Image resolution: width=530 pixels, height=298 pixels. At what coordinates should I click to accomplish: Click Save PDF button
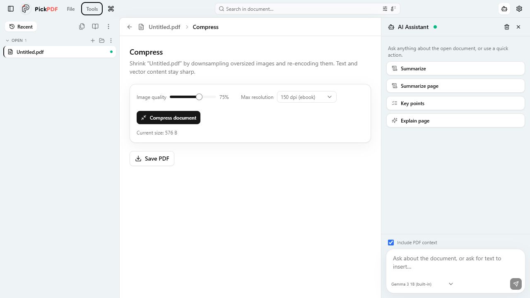pos(152,159)
